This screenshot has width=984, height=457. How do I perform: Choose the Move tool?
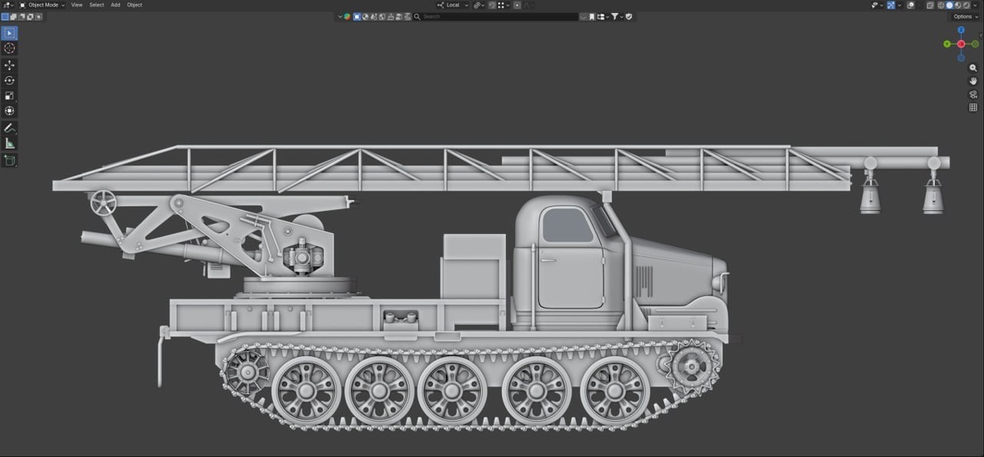pos(9,65)
